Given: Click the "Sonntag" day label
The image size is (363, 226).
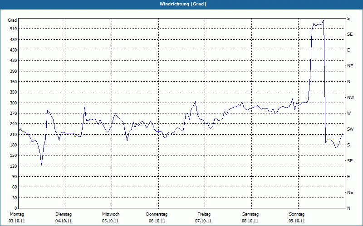Looking at the screenshot, I should coord(297,214).
